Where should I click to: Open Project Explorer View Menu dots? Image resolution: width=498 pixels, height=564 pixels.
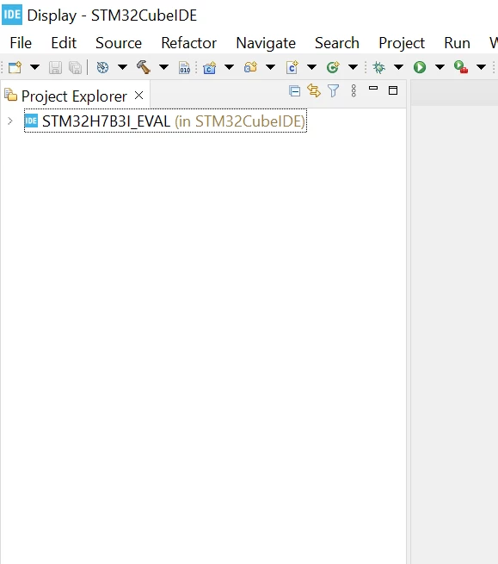354,90
